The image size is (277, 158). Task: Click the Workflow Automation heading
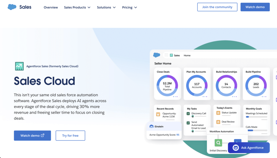coord(222,131)
